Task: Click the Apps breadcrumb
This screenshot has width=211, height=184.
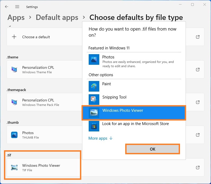Action: 16,18
